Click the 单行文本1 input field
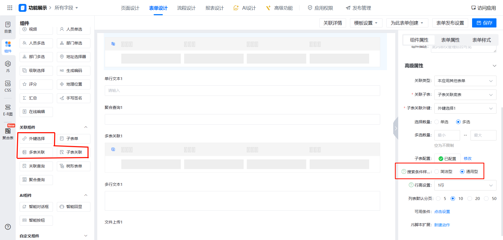This screenshot has width=503, height=240. coord(242,91)
